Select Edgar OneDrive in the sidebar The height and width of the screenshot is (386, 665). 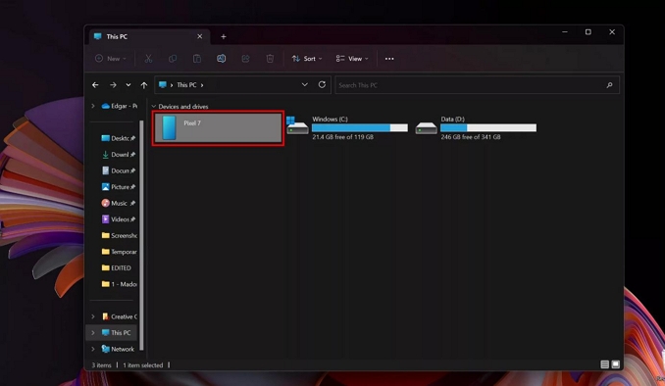click(x=119, y=106)
